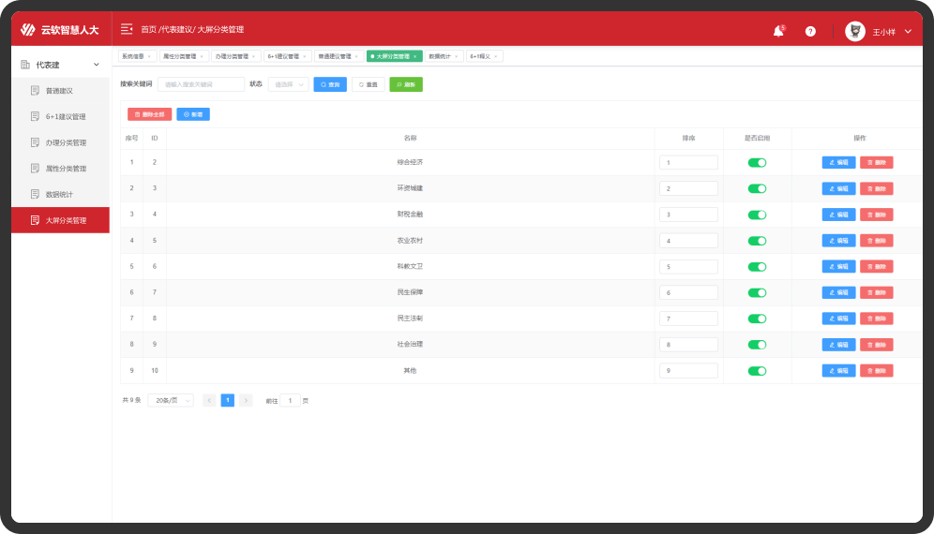The width and height of the screenshot is (934, 534).
Task: Open 6+1建议管理 in the sidebar
Action: (66, 117)
